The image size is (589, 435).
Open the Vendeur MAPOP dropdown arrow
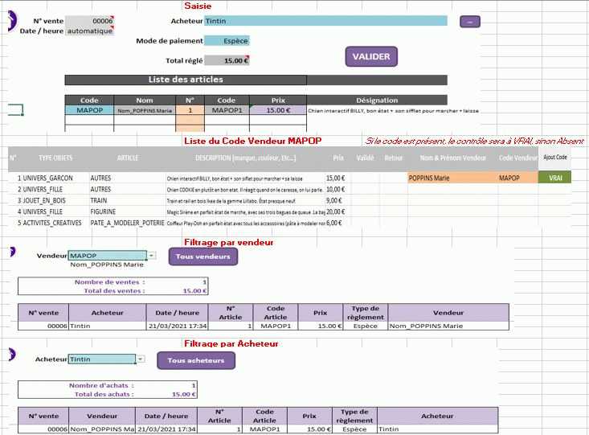click(151, 256)
